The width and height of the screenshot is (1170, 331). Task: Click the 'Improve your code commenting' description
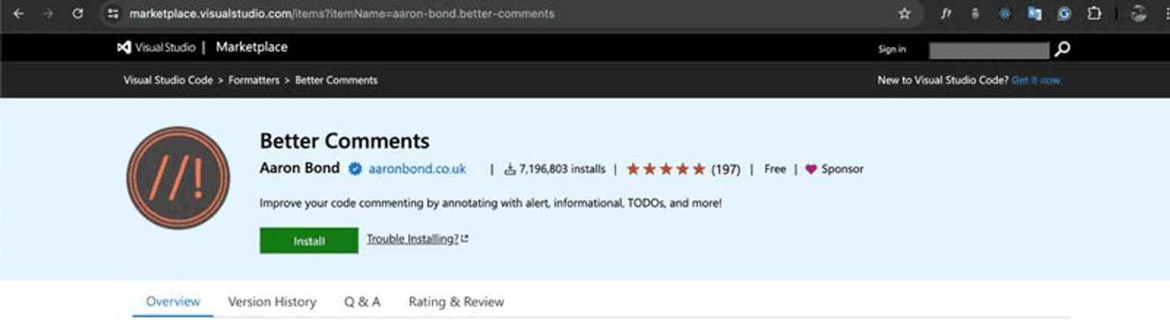coord(490,204)
